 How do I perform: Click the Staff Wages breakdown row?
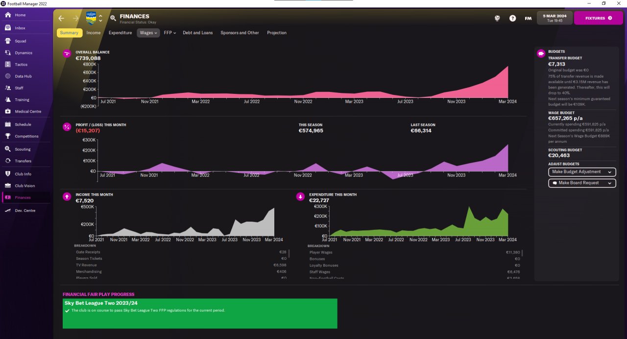tap(414, 271)
